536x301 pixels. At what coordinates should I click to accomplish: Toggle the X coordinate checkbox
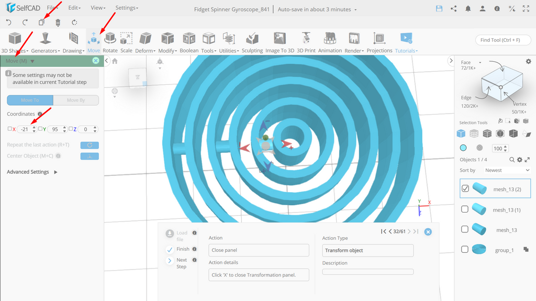pos(9,129)
